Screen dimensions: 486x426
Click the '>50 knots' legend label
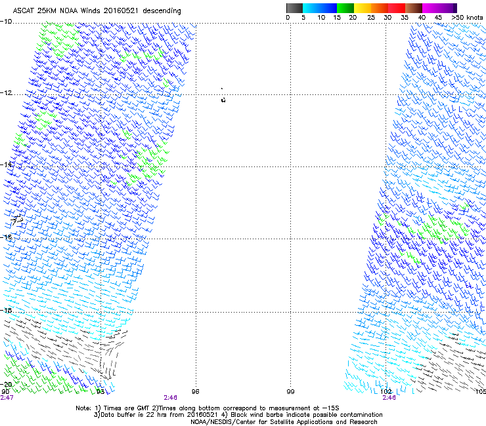click(467, 18)
